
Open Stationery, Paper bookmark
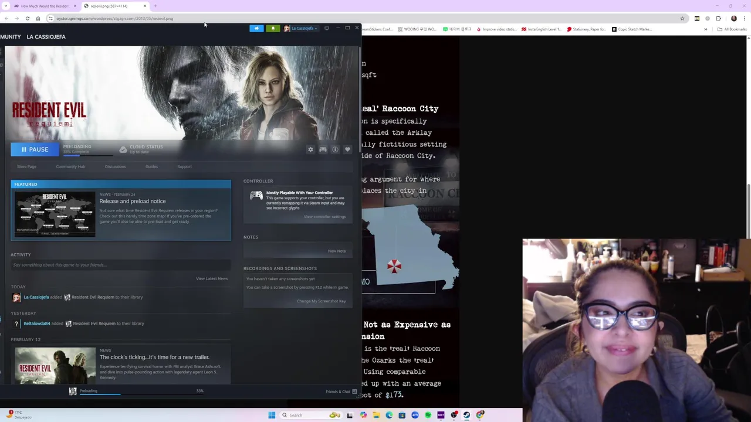[x=586, y=29]
